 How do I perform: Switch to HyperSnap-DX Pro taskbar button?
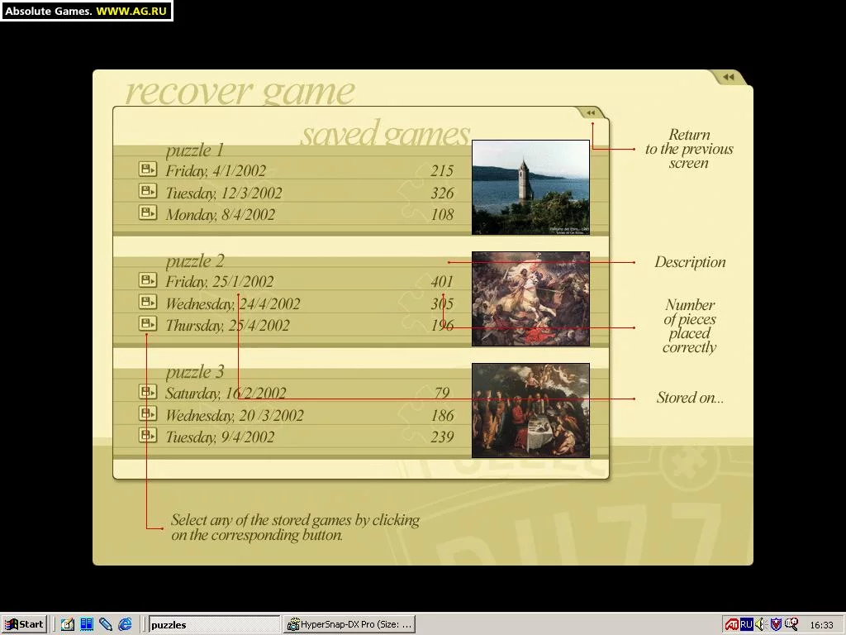pos(349,624)
